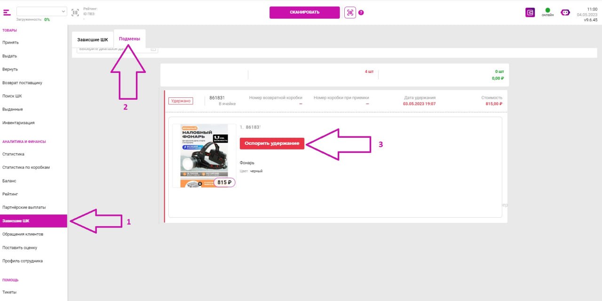Screen dimensions: 602x301
Task: Click the hamburger menu icon top-left
Action: pos(7,12)
